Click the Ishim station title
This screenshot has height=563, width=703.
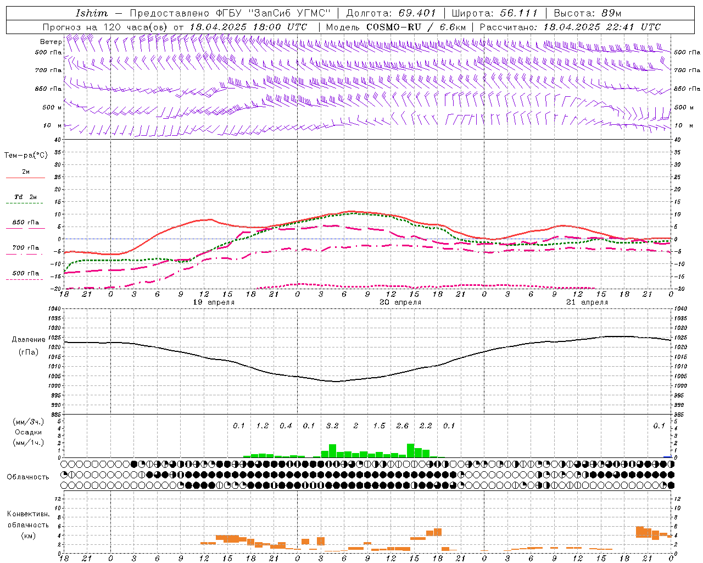(x=91, y=13)
